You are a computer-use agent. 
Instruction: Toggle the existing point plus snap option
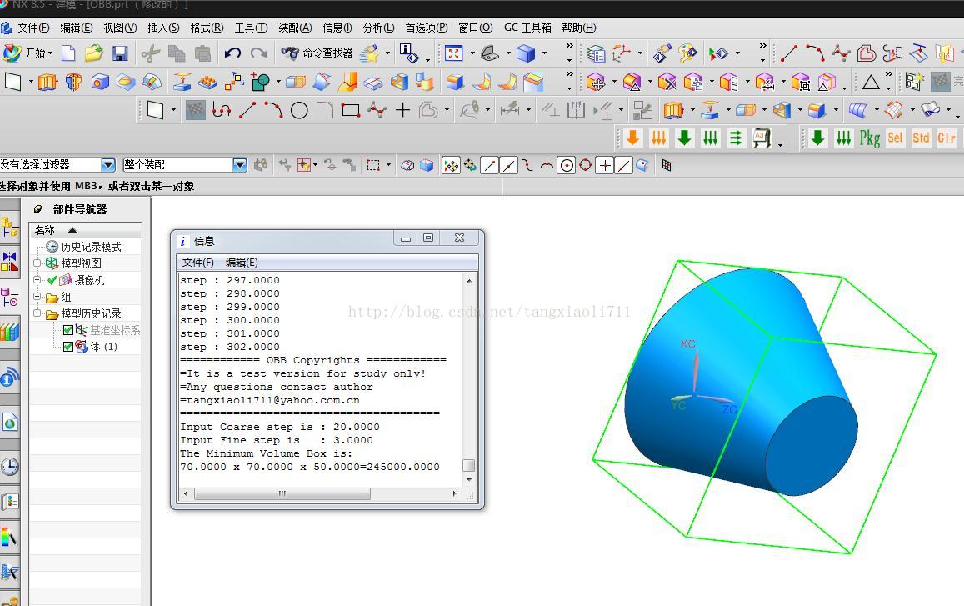click(x=605, y=165)
